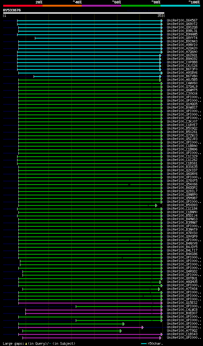Select label UniRef100_A7T9Q2
Viewport: 203px width, 346px height.
[182, 331]
